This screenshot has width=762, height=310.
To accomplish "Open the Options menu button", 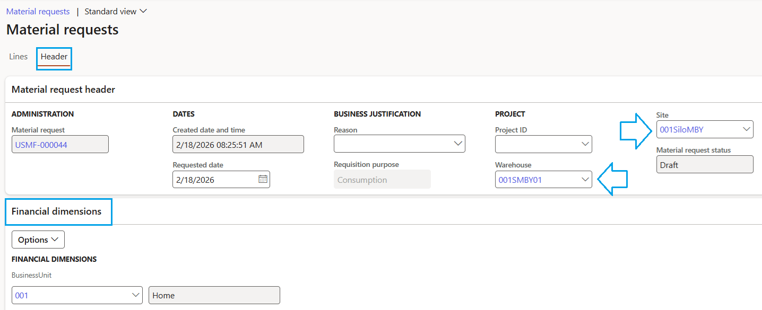I will click(38, 240).
